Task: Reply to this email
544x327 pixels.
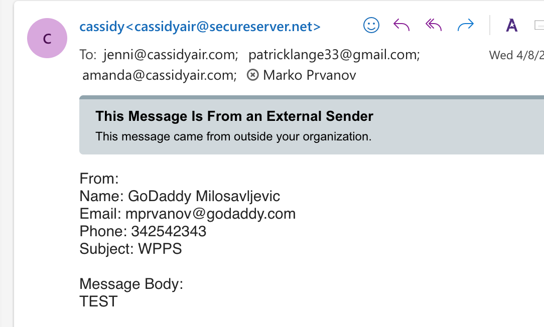Action: click(x=401, y=25)
